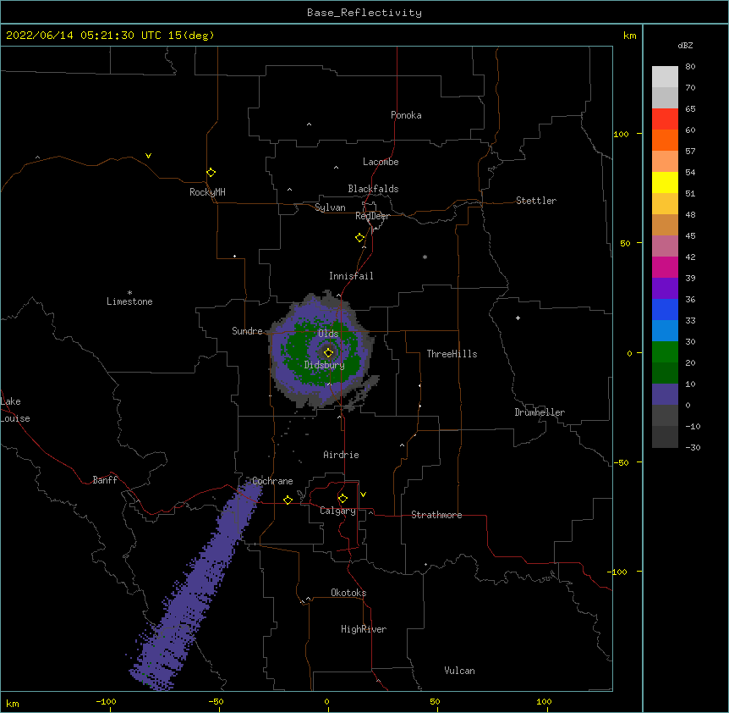Screen dimensions: 729x713
Task: Click the yellow V marker northeast of Calgary
Action: point(363,495)
